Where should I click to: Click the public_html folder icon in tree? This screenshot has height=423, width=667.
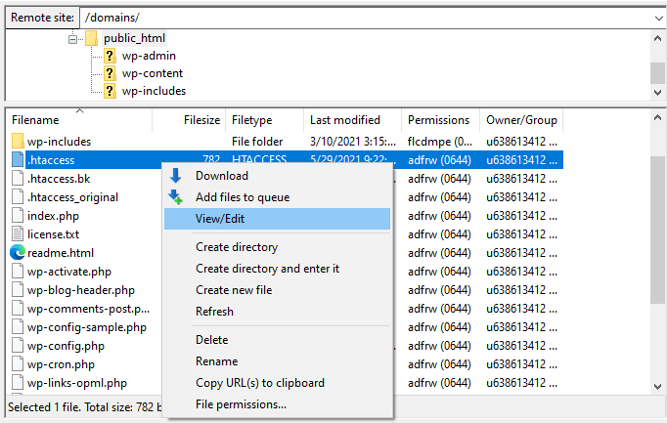pos(91,38)
